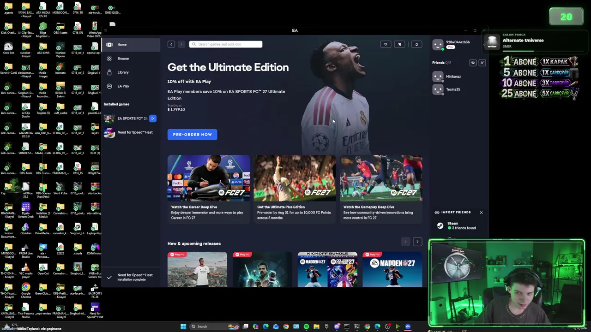The height and width of the screenshot is (332, 591).
Task: Import friends from Steam
Action: (x=459, y=226)
